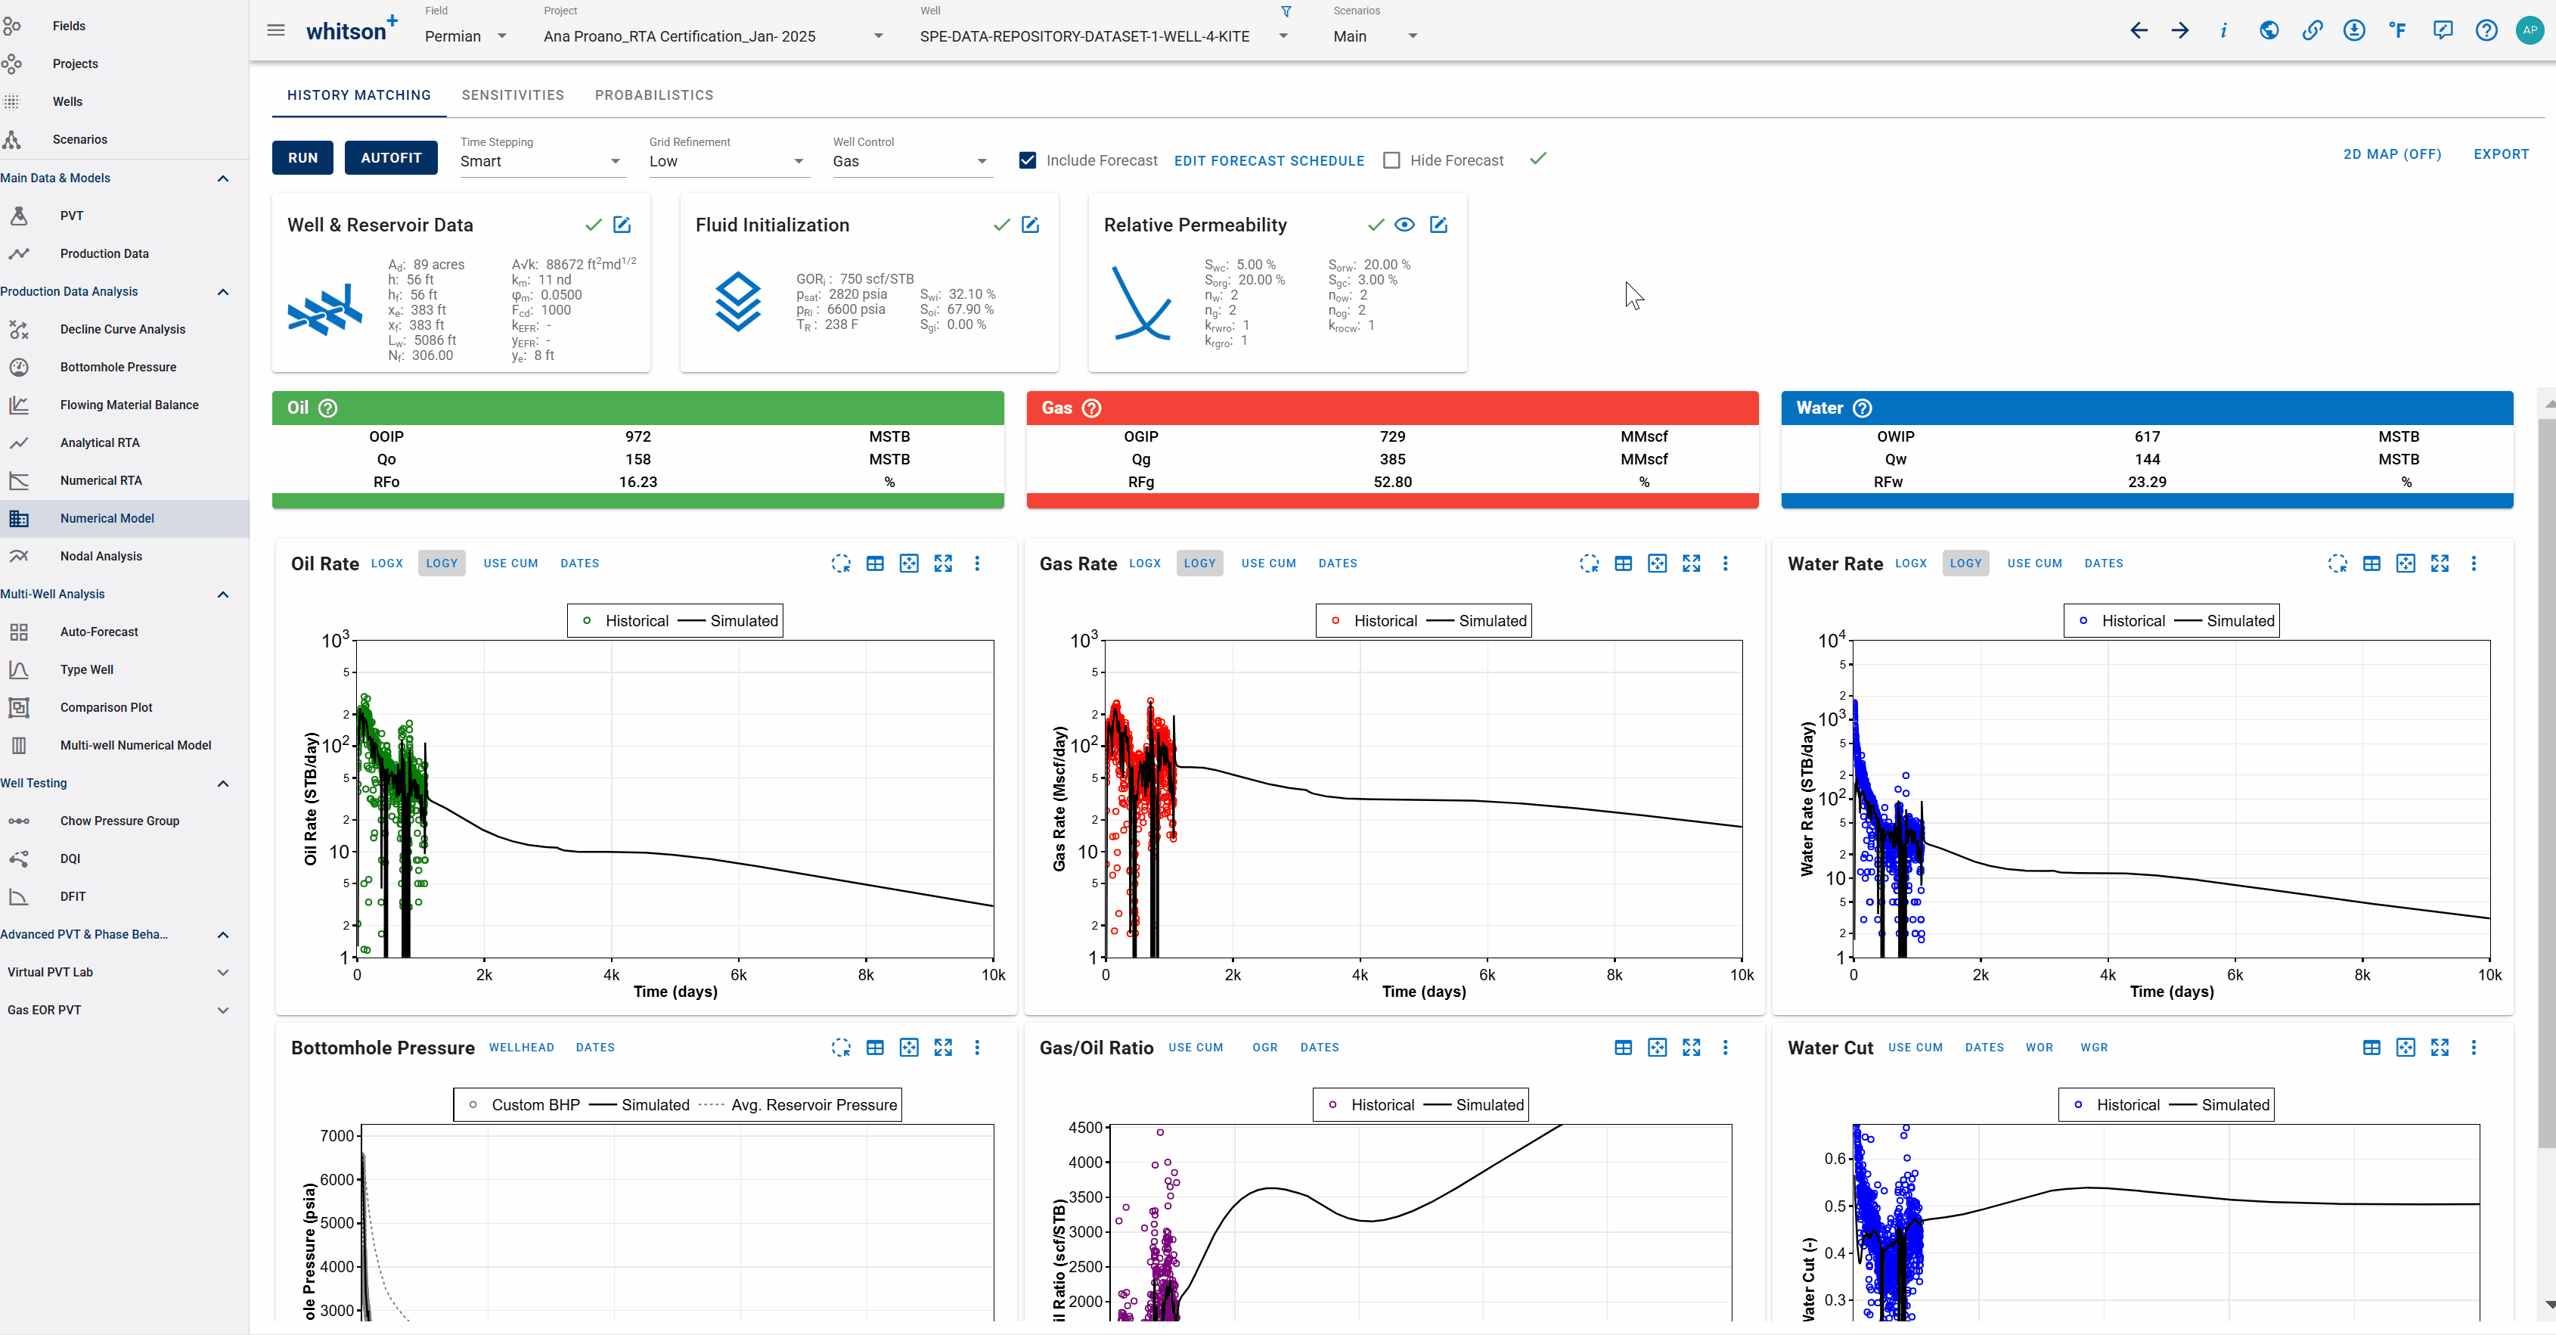Click lasso select icon on Gas Rate chart
Screen dimensions: 2556x1335
1590,563
